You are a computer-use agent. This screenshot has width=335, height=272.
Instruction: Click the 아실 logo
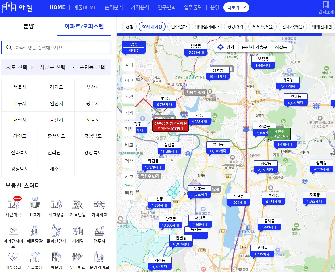click(x=17, y=7)
